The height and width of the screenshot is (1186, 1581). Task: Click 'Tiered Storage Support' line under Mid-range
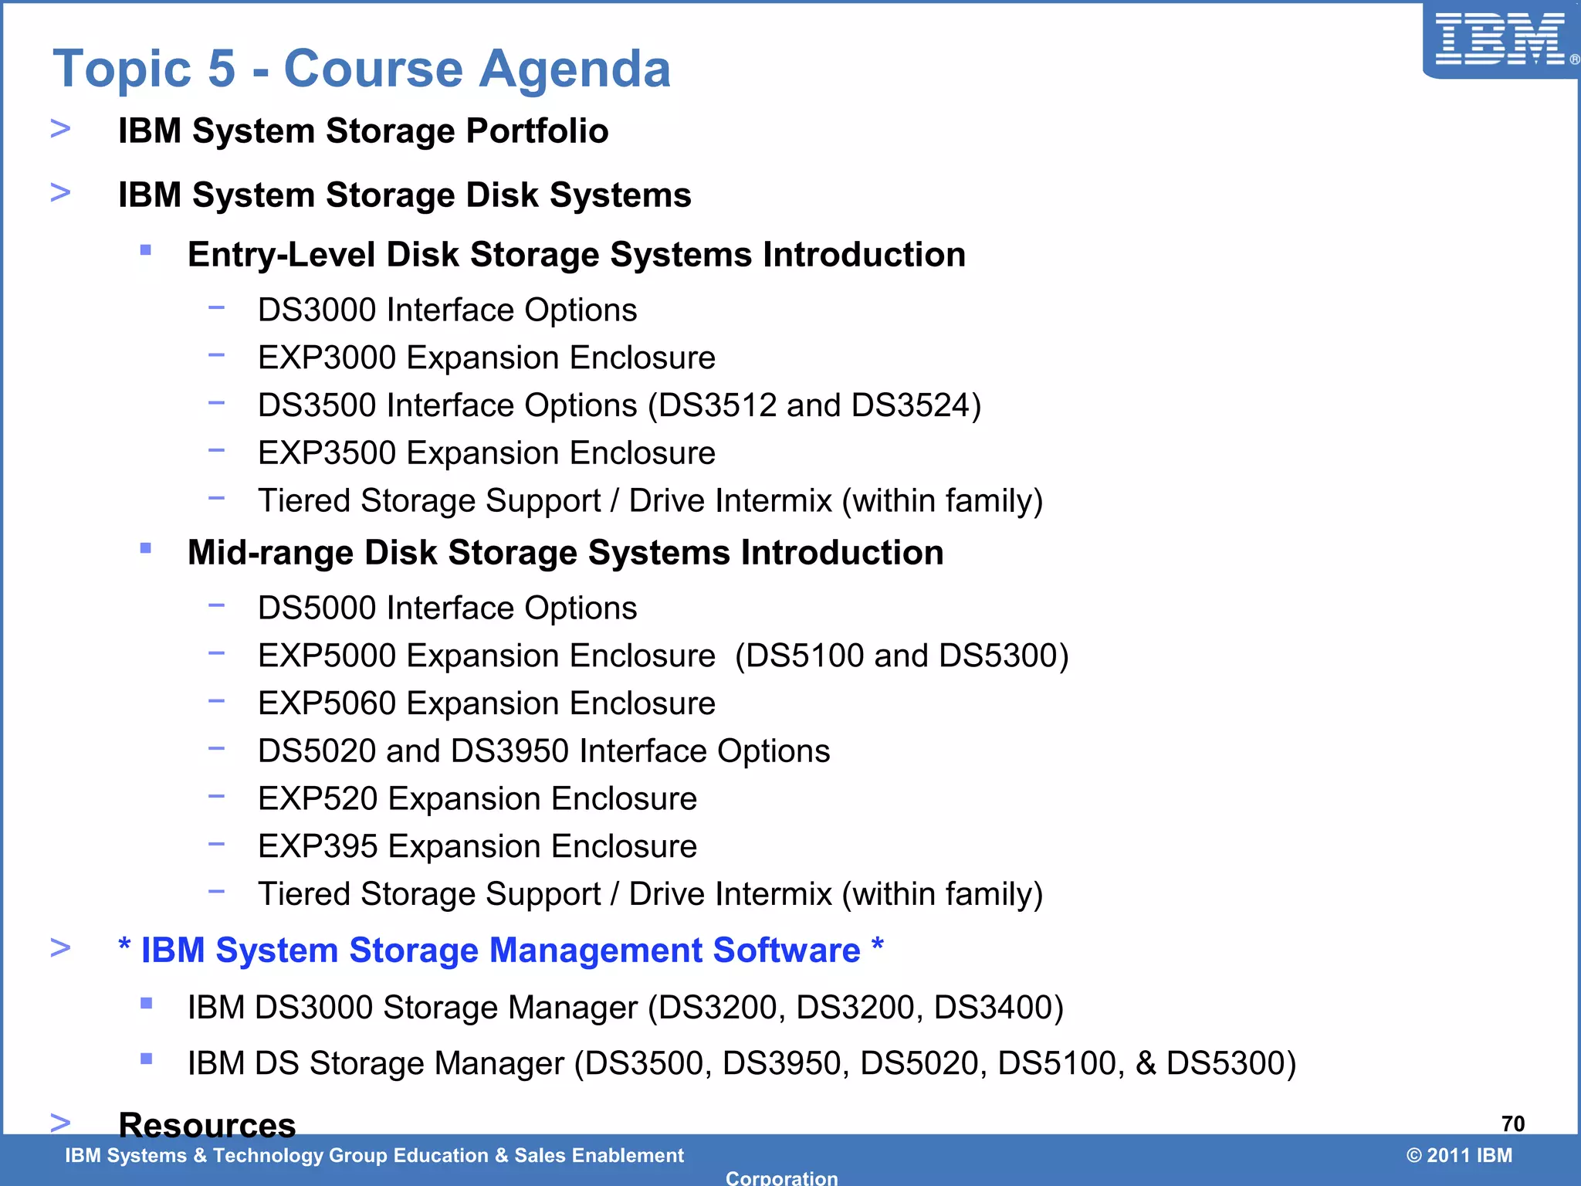click(651, 895)
